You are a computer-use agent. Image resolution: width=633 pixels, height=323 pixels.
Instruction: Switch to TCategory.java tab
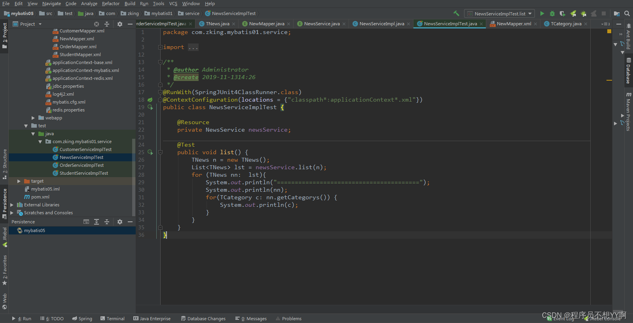tap(566, 24)
